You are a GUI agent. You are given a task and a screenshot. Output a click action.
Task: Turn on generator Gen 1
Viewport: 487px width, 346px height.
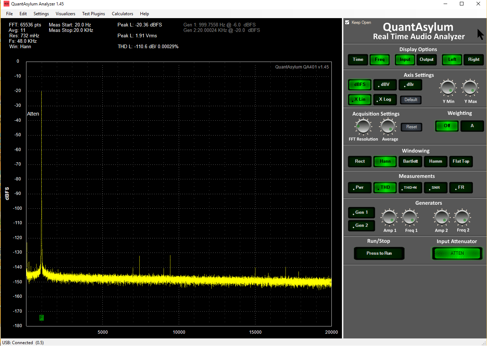pos(361,213)
